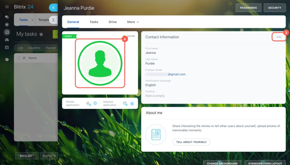
Task: Click the PASSWORDS button
Action: (248, 8)
